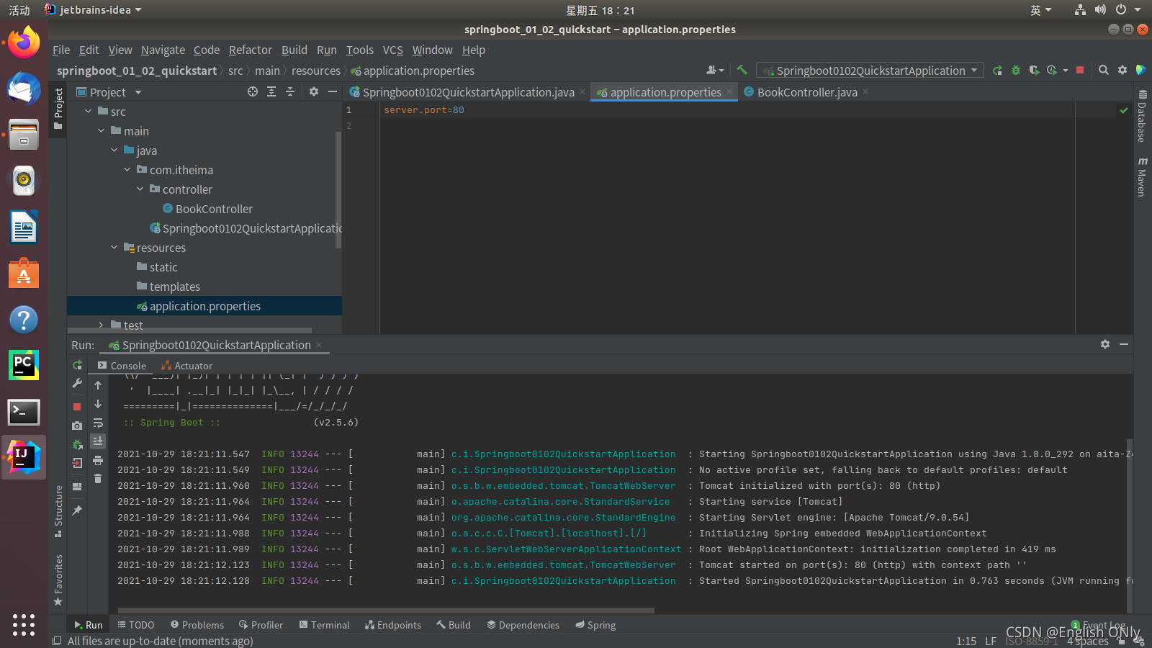Click the console horizontal scrollbar
The image size is (1152, 648).
[386, 611]
